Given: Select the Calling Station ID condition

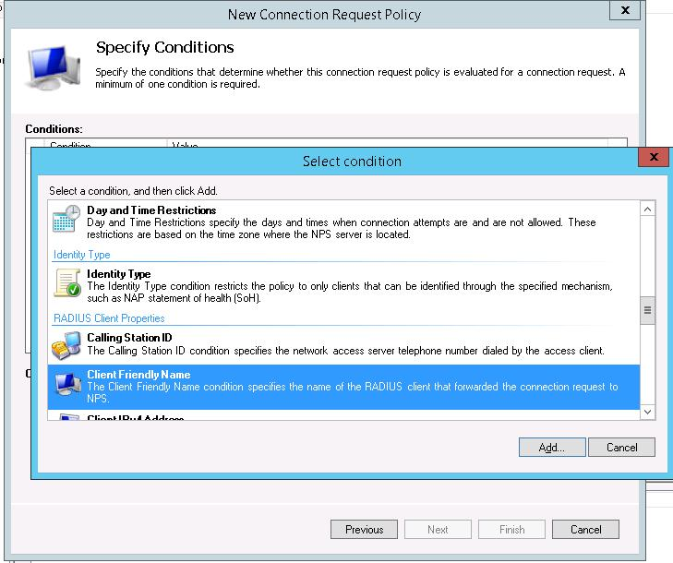Looking at the screenshot, I should coord(129,338).
